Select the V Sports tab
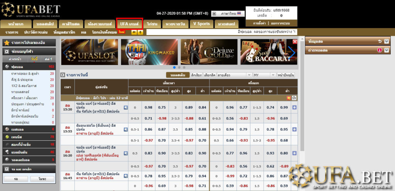This screenshot has height=191, width=395. [201, 24]
